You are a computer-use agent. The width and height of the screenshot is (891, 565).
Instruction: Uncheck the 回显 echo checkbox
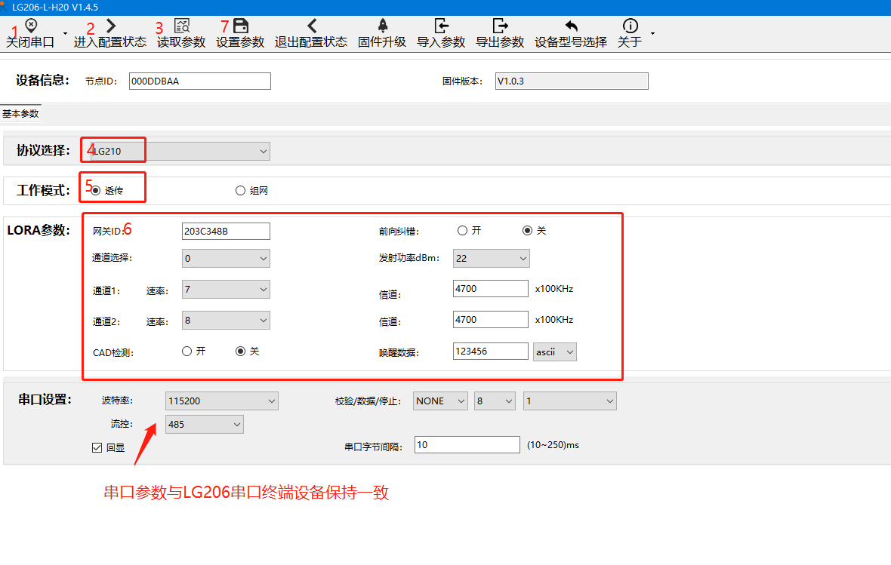pyautogui.click(x=97, y=447)
